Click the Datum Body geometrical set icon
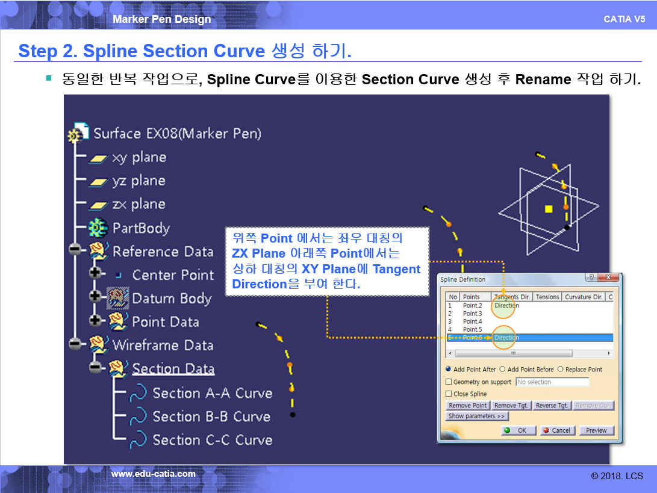 (118, 297)
